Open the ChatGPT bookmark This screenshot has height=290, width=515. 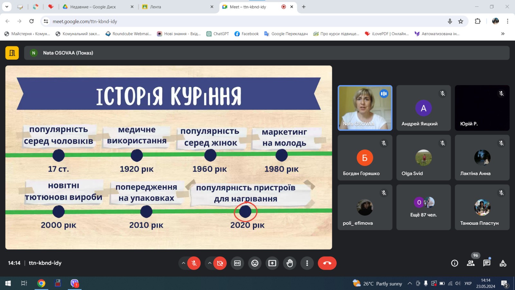(x=218, y=34)
